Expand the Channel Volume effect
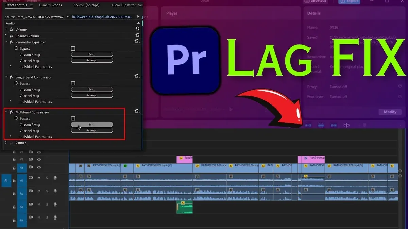The image size is (408, 229). (x=6, y=36)
